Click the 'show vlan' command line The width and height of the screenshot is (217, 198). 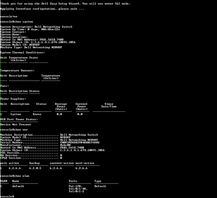[15, 176]
